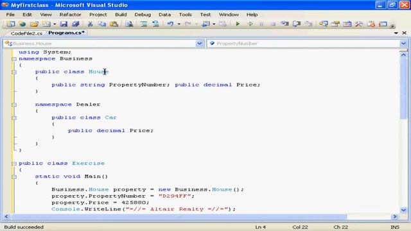Click the Paste clipboard icon
The width and height of the screenshot is (411, 231).
114,24
